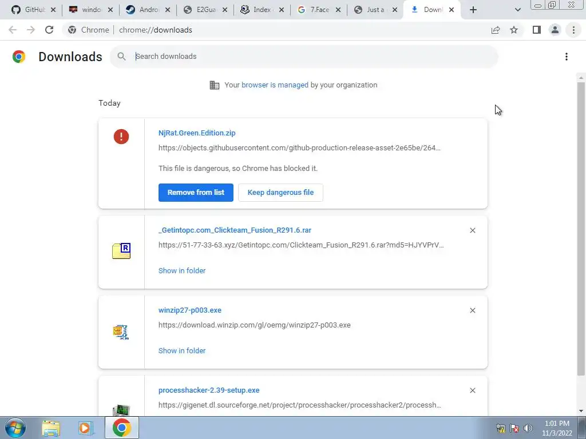
Task: Switch to the Steam 'Andro' tab
Action: 148,10
